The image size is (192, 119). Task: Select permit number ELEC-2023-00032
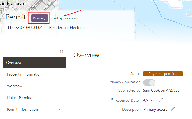24,27
